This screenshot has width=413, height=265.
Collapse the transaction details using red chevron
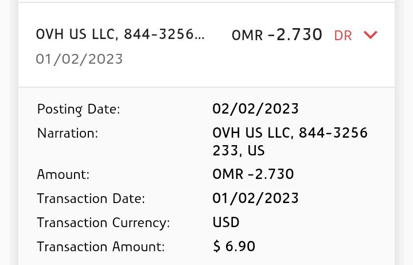pyautogui.click(x=371, y=35)
